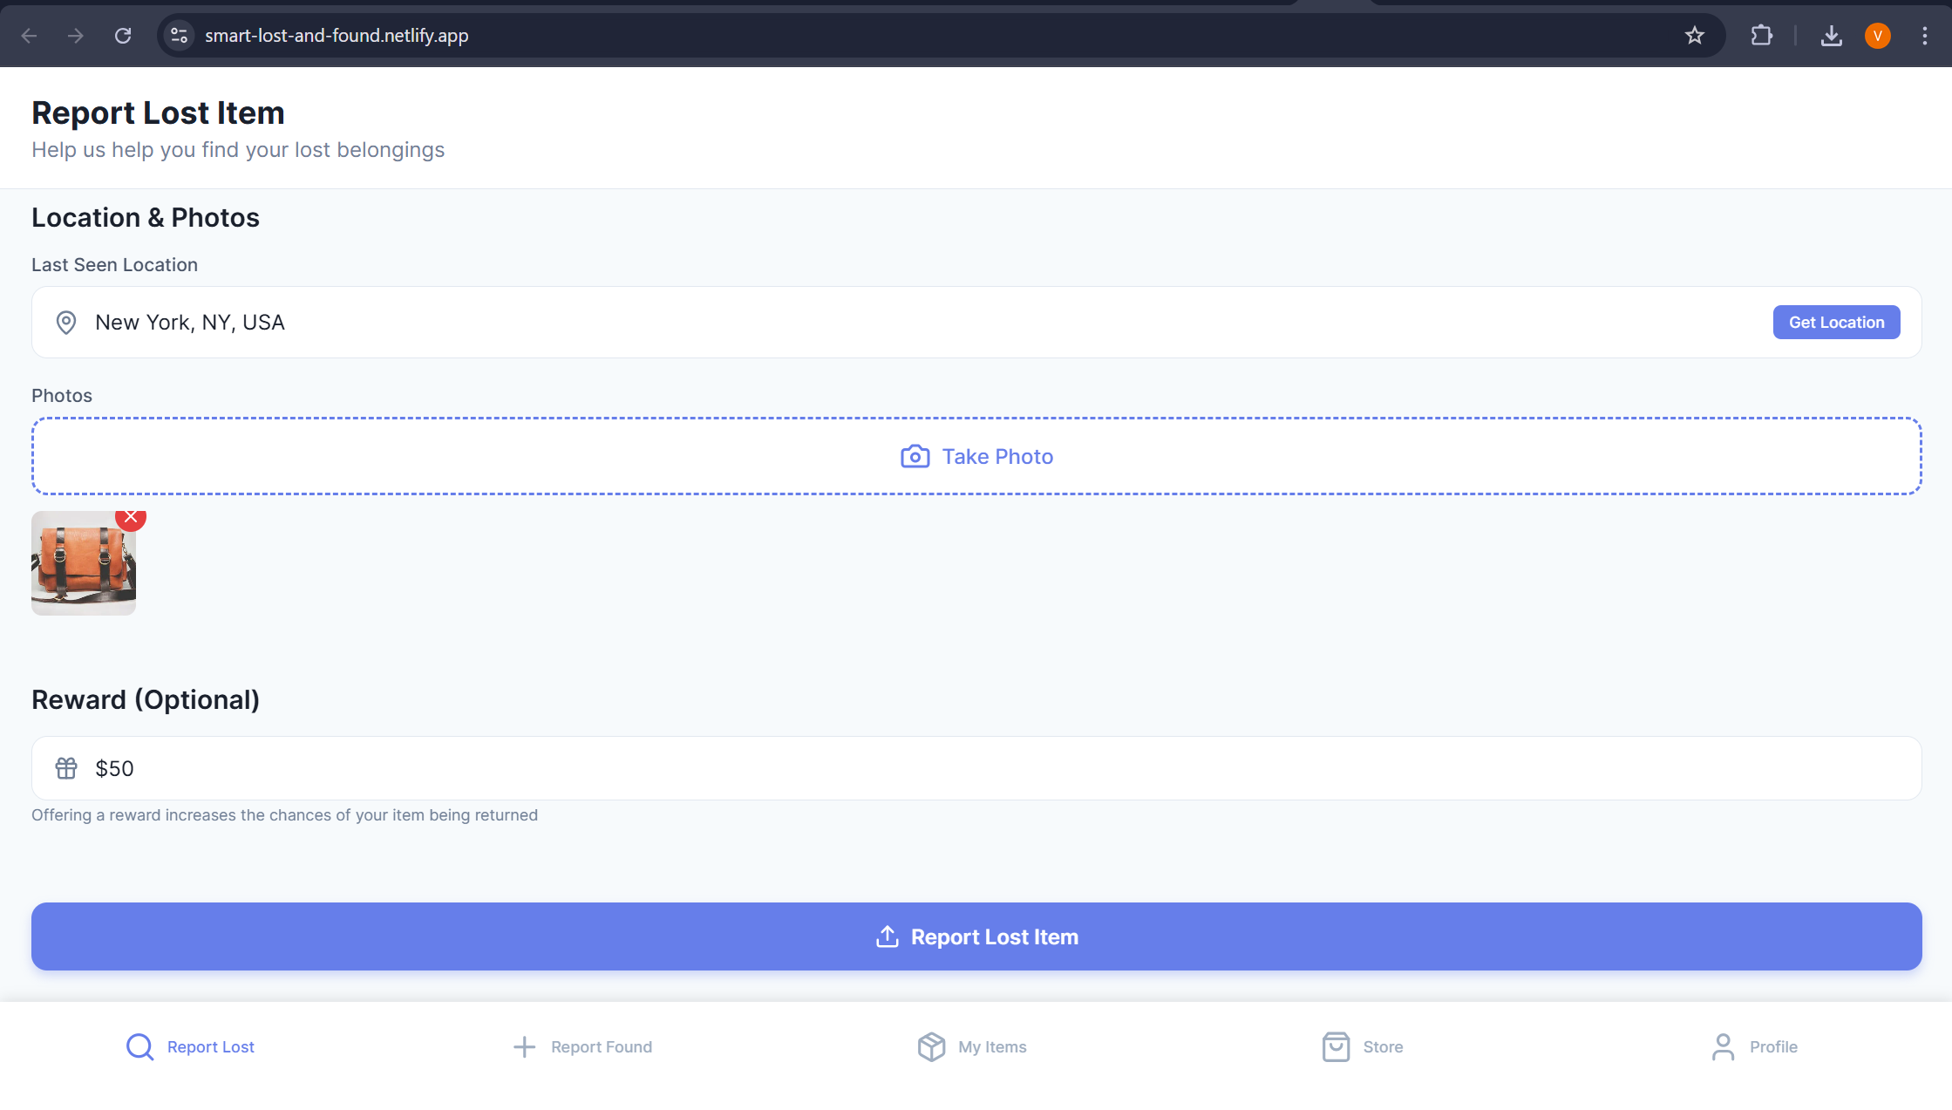
Task: Remove the uploaded bag photo
Action: pos(131,517)
